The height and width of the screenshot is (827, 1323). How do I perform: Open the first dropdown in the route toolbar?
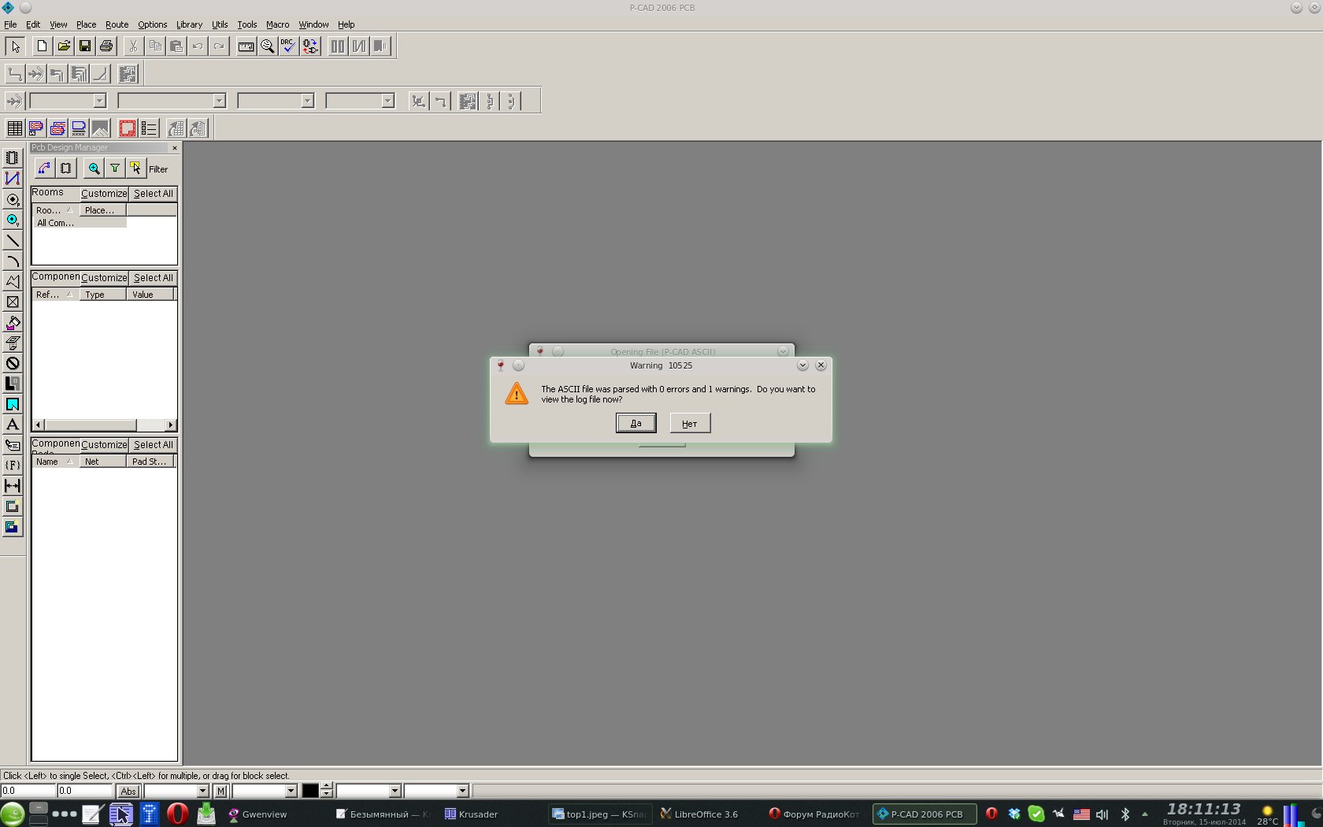(99, 101)
